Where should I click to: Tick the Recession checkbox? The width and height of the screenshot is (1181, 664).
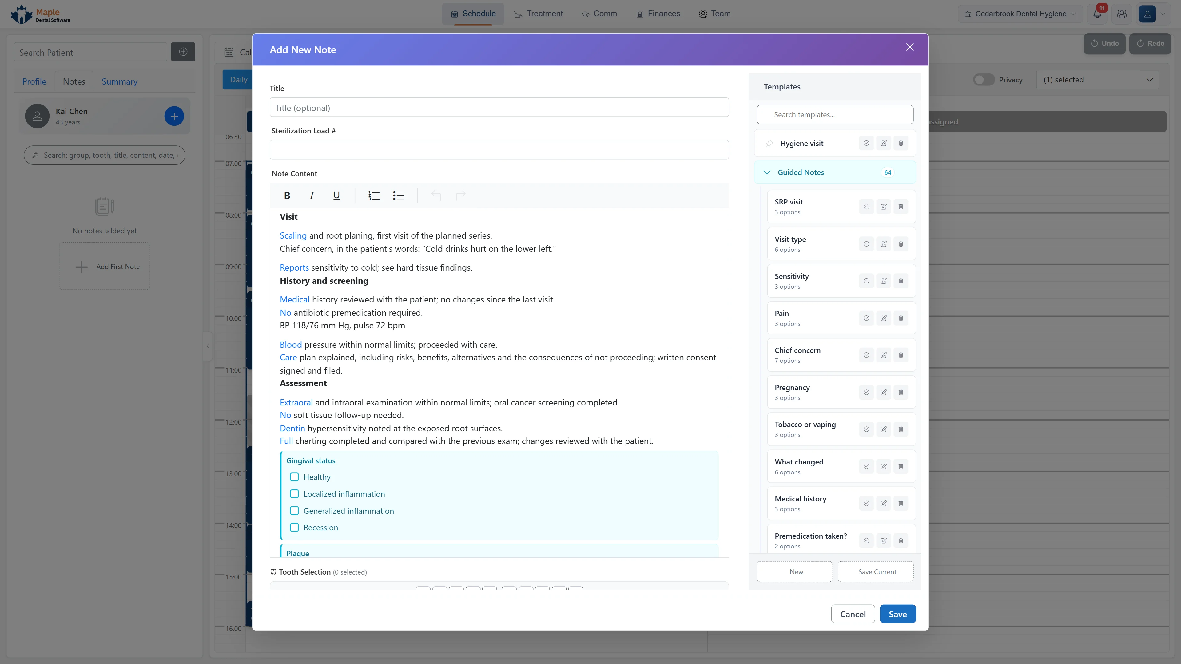[x=294, y=528]
